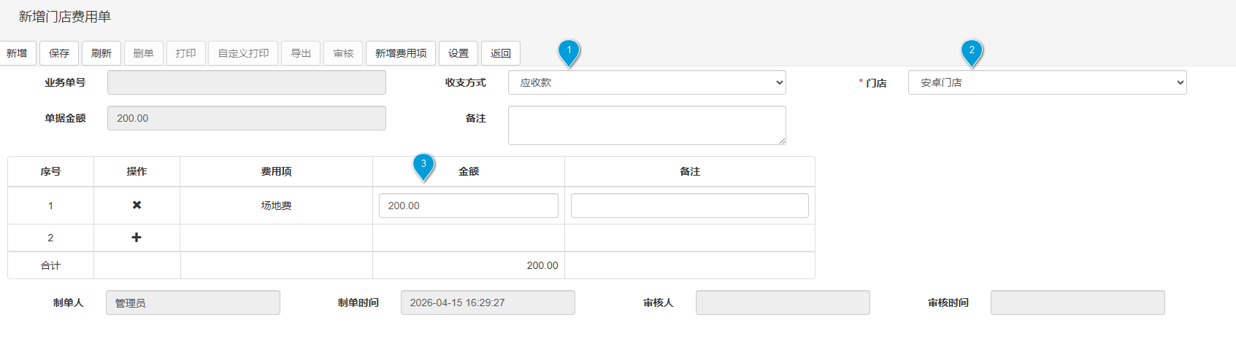Open the 收支方式 dropdown

(x=646, y=82)
